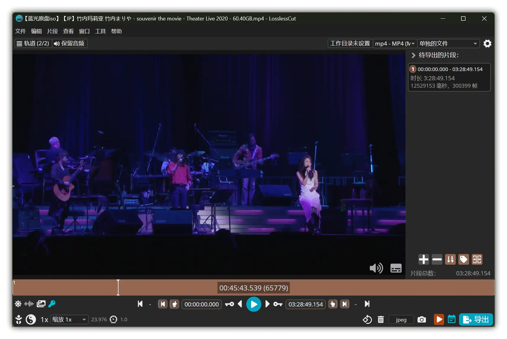
Task: Toggle subtitles in video player
Action: pyautogui.click(x=396, y=268)
